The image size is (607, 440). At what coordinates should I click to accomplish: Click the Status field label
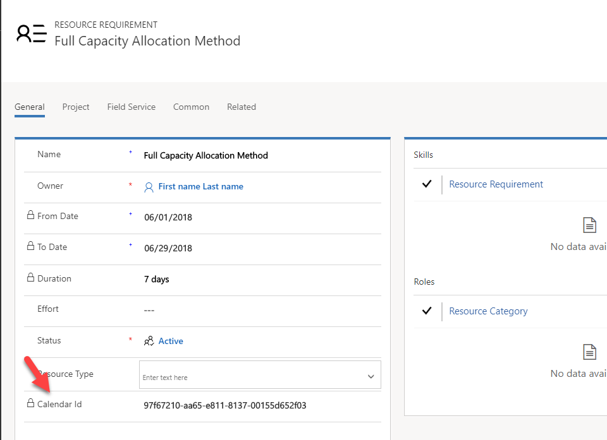click(49, 341)
